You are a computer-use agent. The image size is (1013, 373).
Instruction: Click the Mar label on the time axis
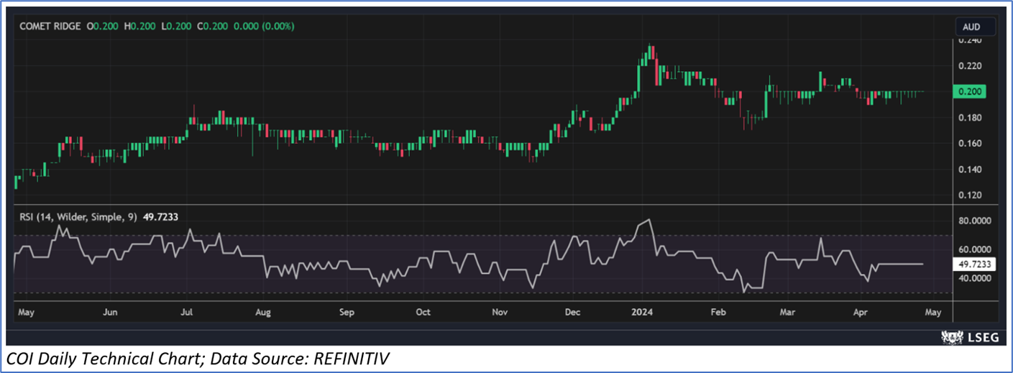[x=788, y=313]
